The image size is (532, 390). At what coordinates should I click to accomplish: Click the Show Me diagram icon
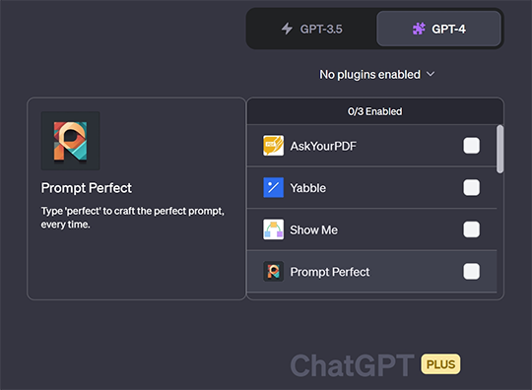point(274,229)
